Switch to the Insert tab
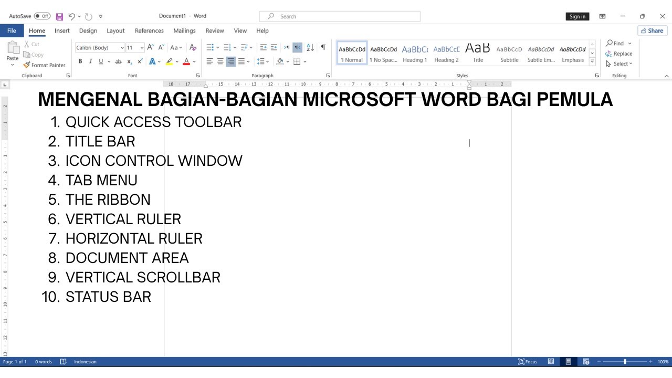The width and height of the screenshot is (672, 378). tap(62, 31)
